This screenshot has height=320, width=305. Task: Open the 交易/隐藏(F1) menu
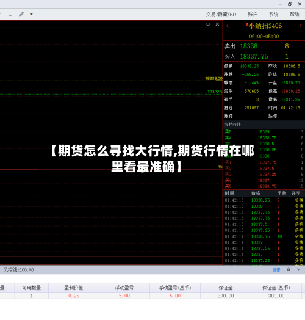pyautogui.click(x=221, y=15)
